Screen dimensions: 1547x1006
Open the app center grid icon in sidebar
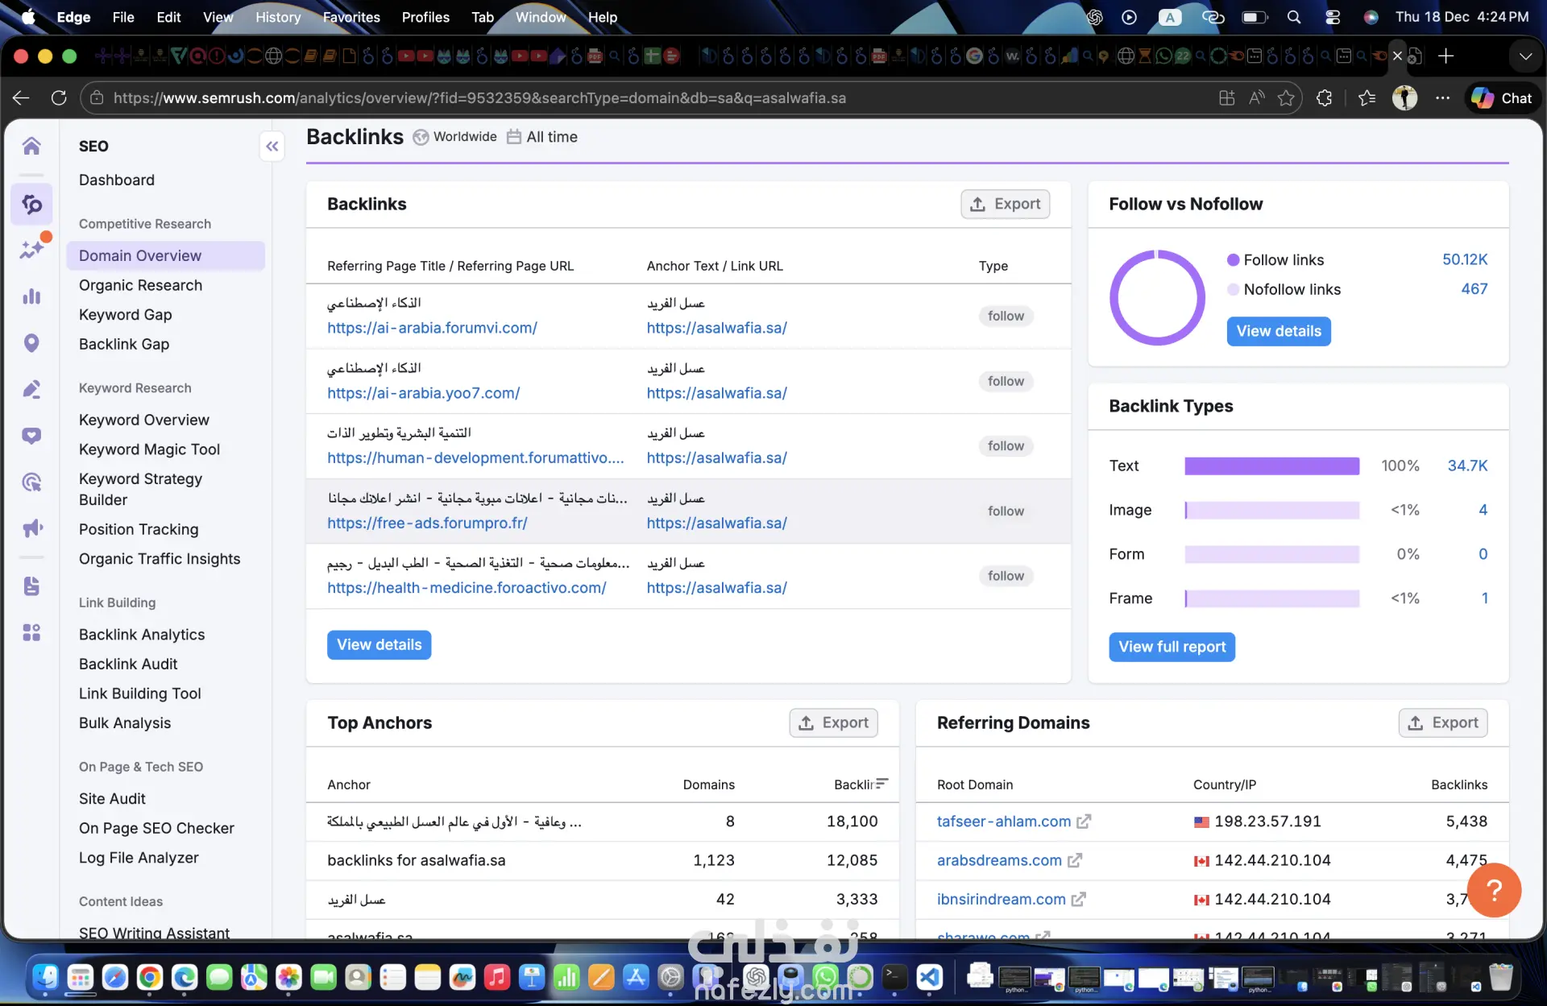pyautogui.click(x=31, y=632)
